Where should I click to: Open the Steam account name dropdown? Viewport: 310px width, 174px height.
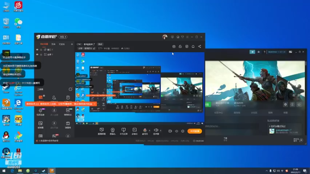277,52
